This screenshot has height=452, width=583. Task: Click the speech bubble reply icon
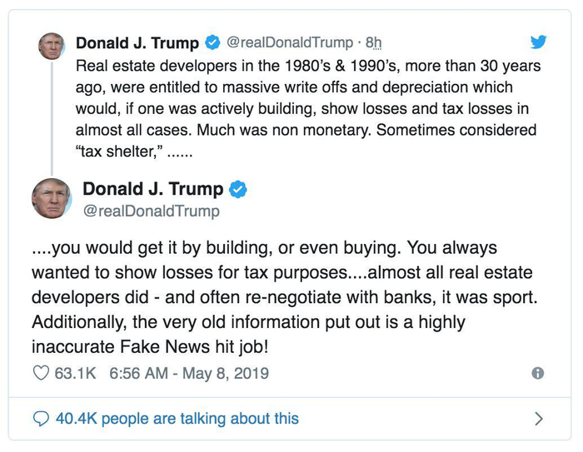41,418
